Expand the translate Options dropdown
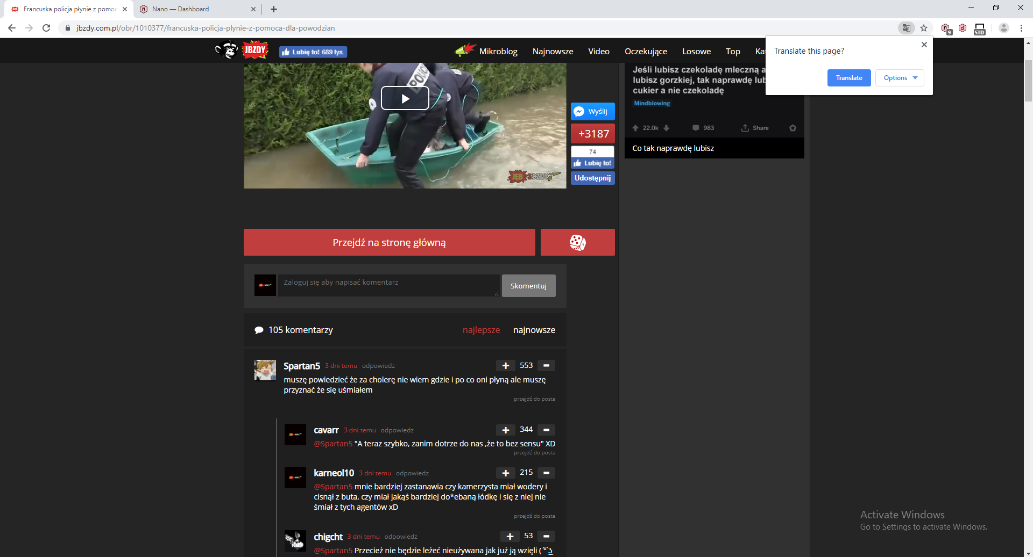1033x557 pixels. tap(900, 78)
